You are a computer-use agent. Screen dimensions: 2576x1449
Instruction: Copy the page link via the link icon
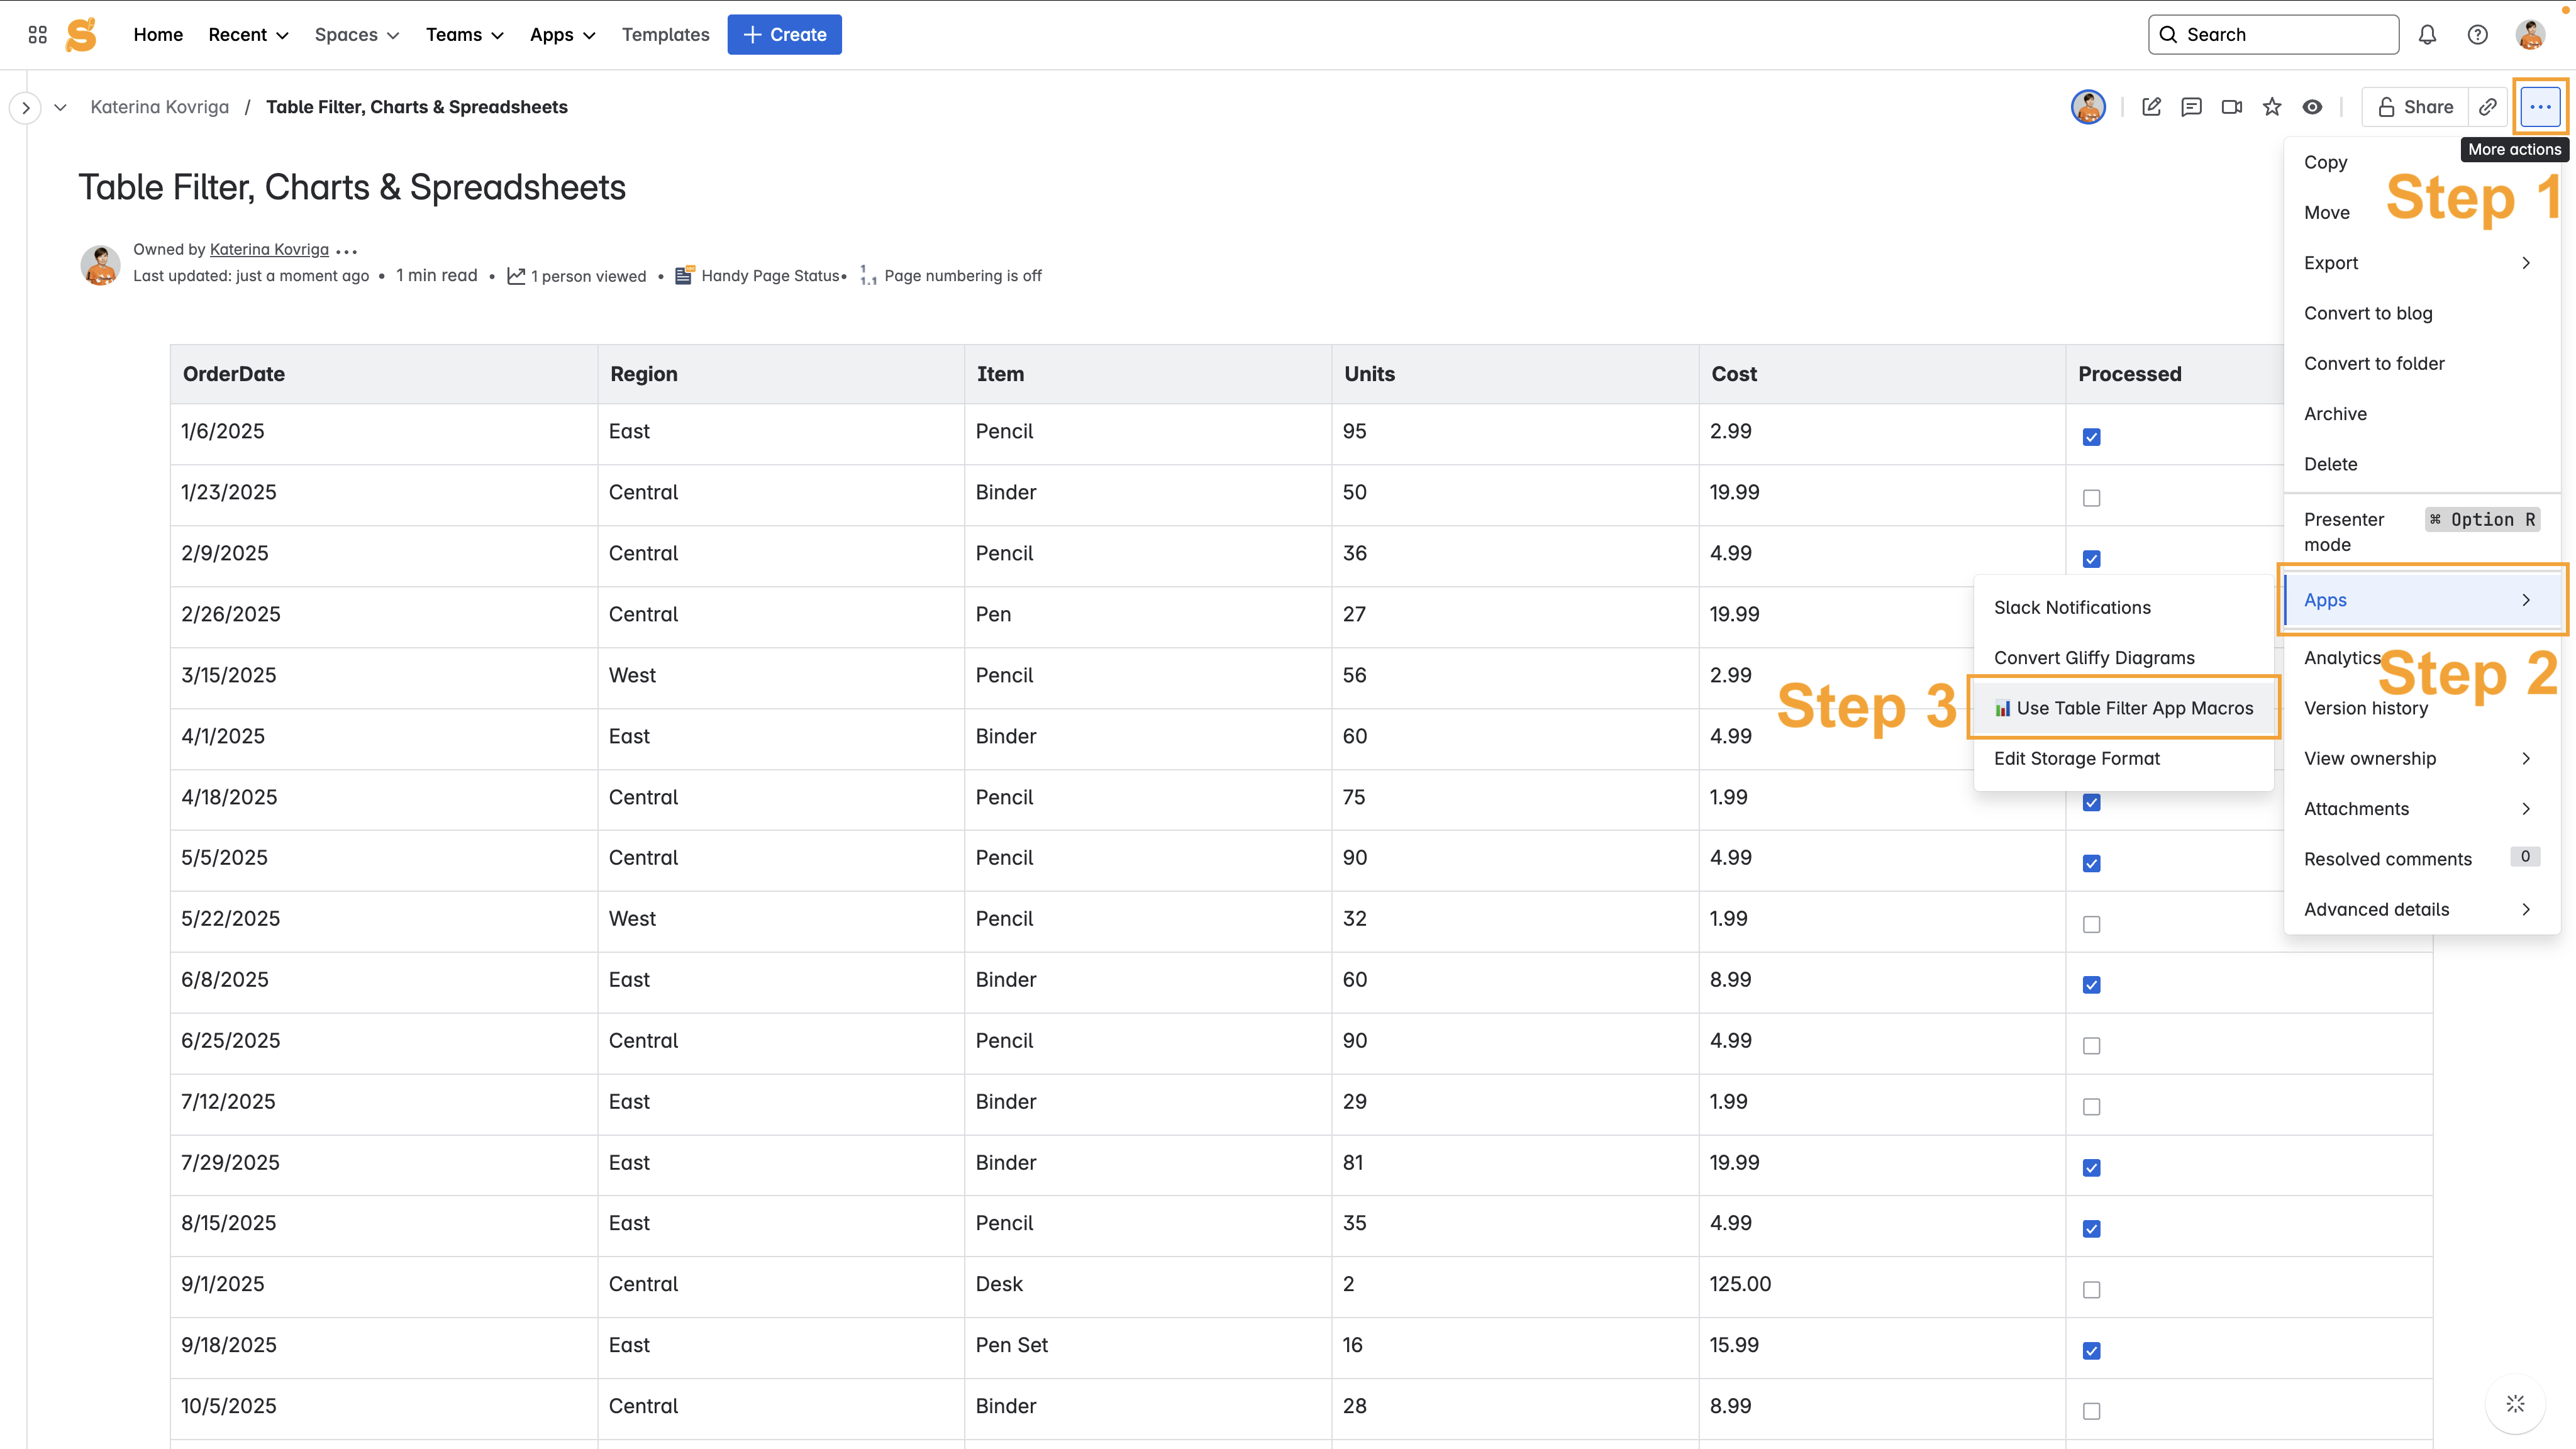click(2488, 107)
